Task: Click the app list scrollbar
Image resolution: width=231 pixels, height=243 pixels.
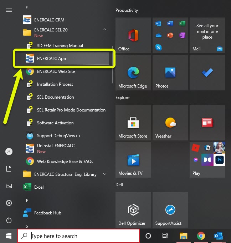Action: tap(113, 65)
